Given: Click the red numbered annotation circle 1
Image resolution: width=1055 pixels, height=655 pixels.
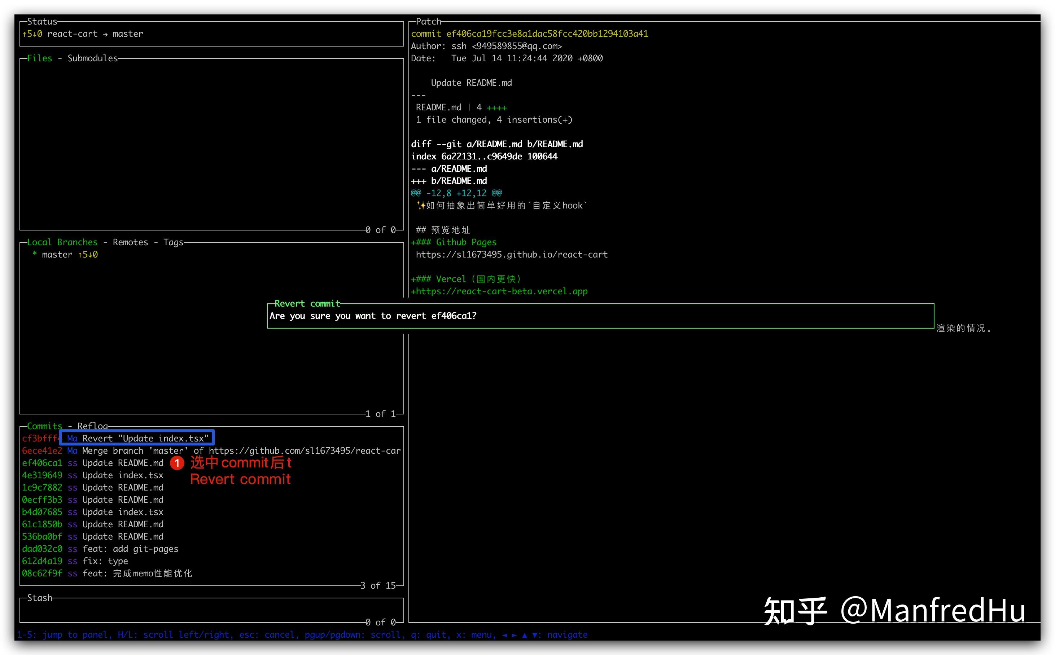Looking at the screenshot, I should [177, 463].
